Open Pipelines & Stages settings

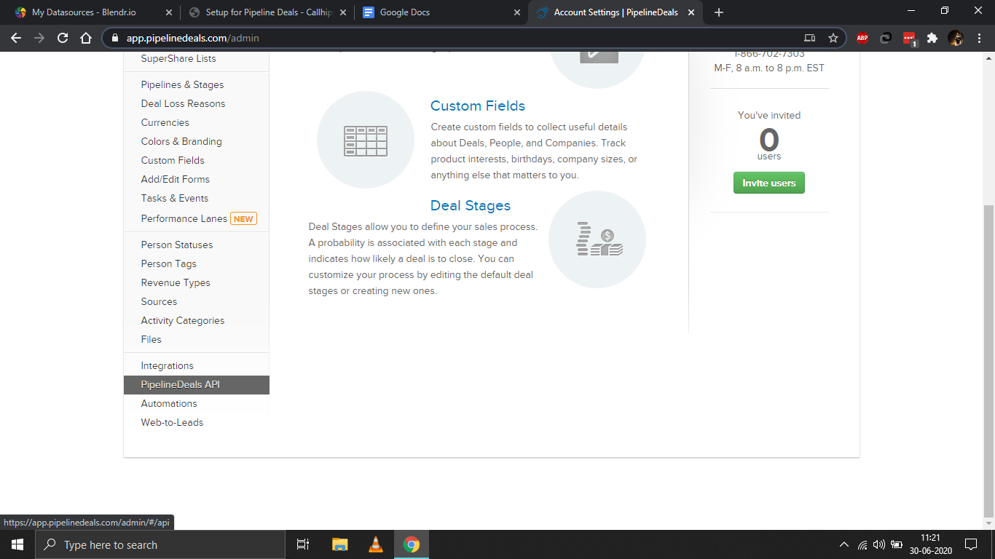(182, 84)
